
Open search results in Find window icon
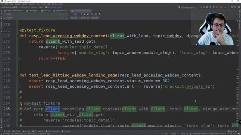(88, 14)
